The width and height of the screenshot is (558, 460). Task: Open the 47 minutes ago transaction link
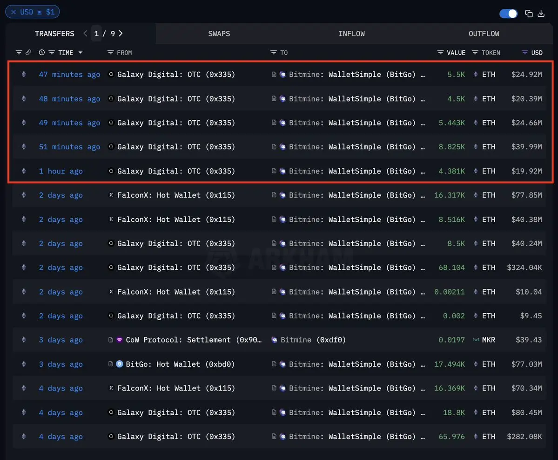coord(69,75)
